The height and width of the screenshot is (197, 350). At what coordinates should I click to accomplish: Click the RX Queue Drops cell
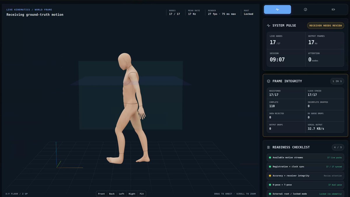[325, 116]
